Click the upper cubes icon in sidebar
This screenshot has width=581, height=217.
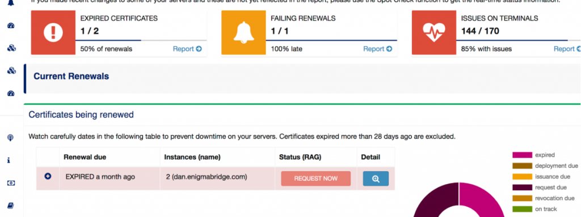[11, 48]
